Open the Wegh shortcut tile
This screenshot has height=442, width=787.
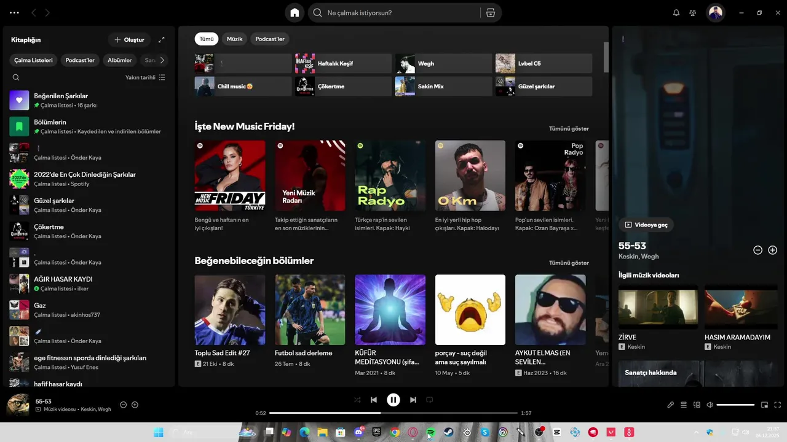(x=443, y=63)
